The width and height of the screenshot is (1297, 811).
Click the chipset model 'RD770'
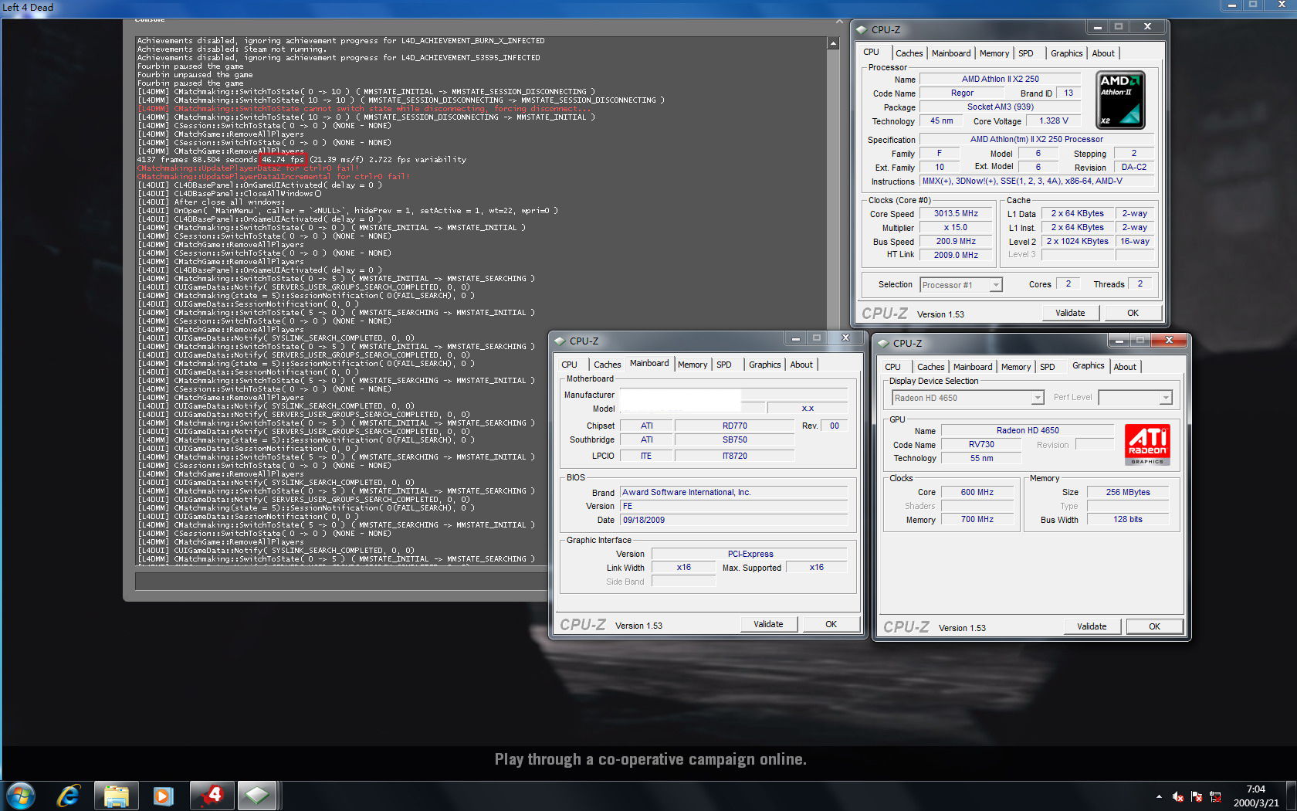(x=734, y=426)
